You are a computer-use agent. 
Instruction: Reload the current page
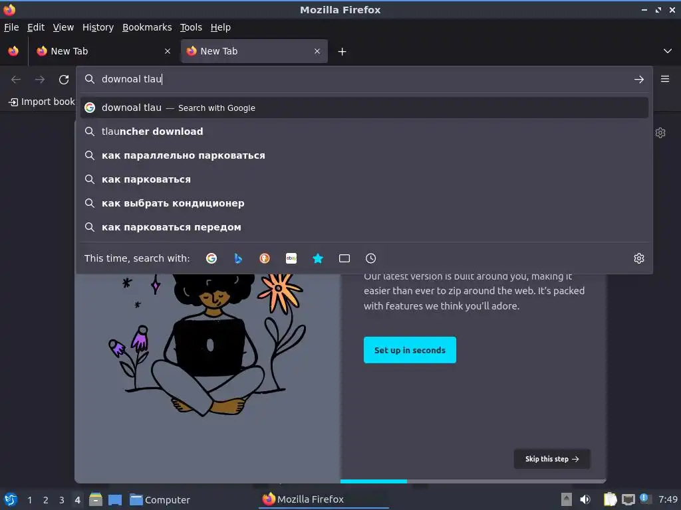coord(64,80)
